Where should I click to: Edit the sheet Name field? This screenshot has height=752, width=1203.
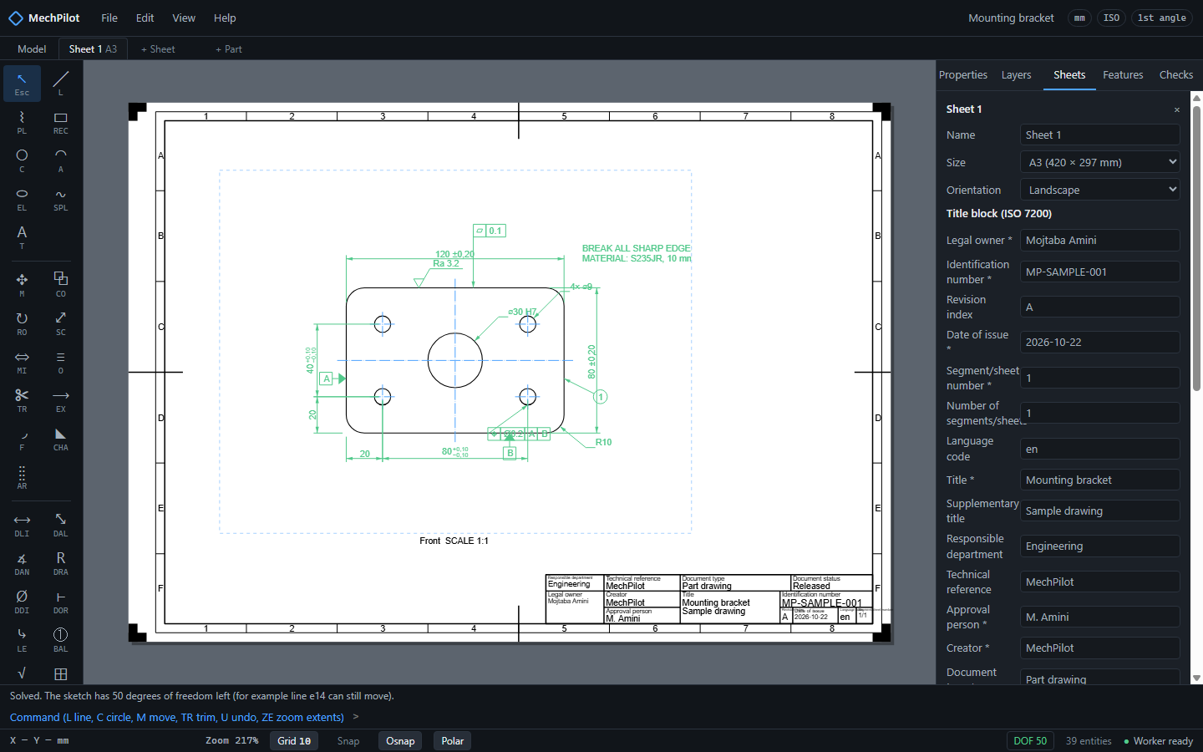[1100, 135]
